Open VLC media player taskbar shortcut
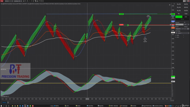This screenshot has height=107, width=190. coord(123,106)
